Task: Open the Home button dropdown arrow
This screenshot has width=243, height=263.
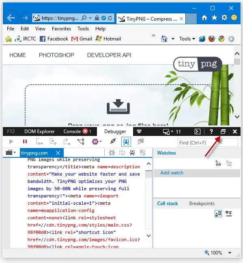Action: pos(173,39)
